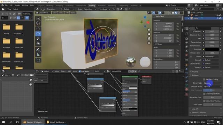The height and width of the screenshot is (125, 223).
Task: Click the viewport pan hand icon
Action: click(149, 34)
